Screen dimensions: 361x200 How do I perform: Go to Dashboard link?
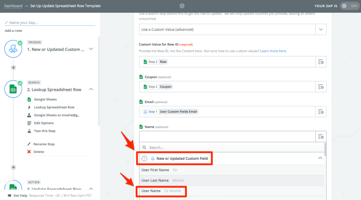click(x=13, y=6)
